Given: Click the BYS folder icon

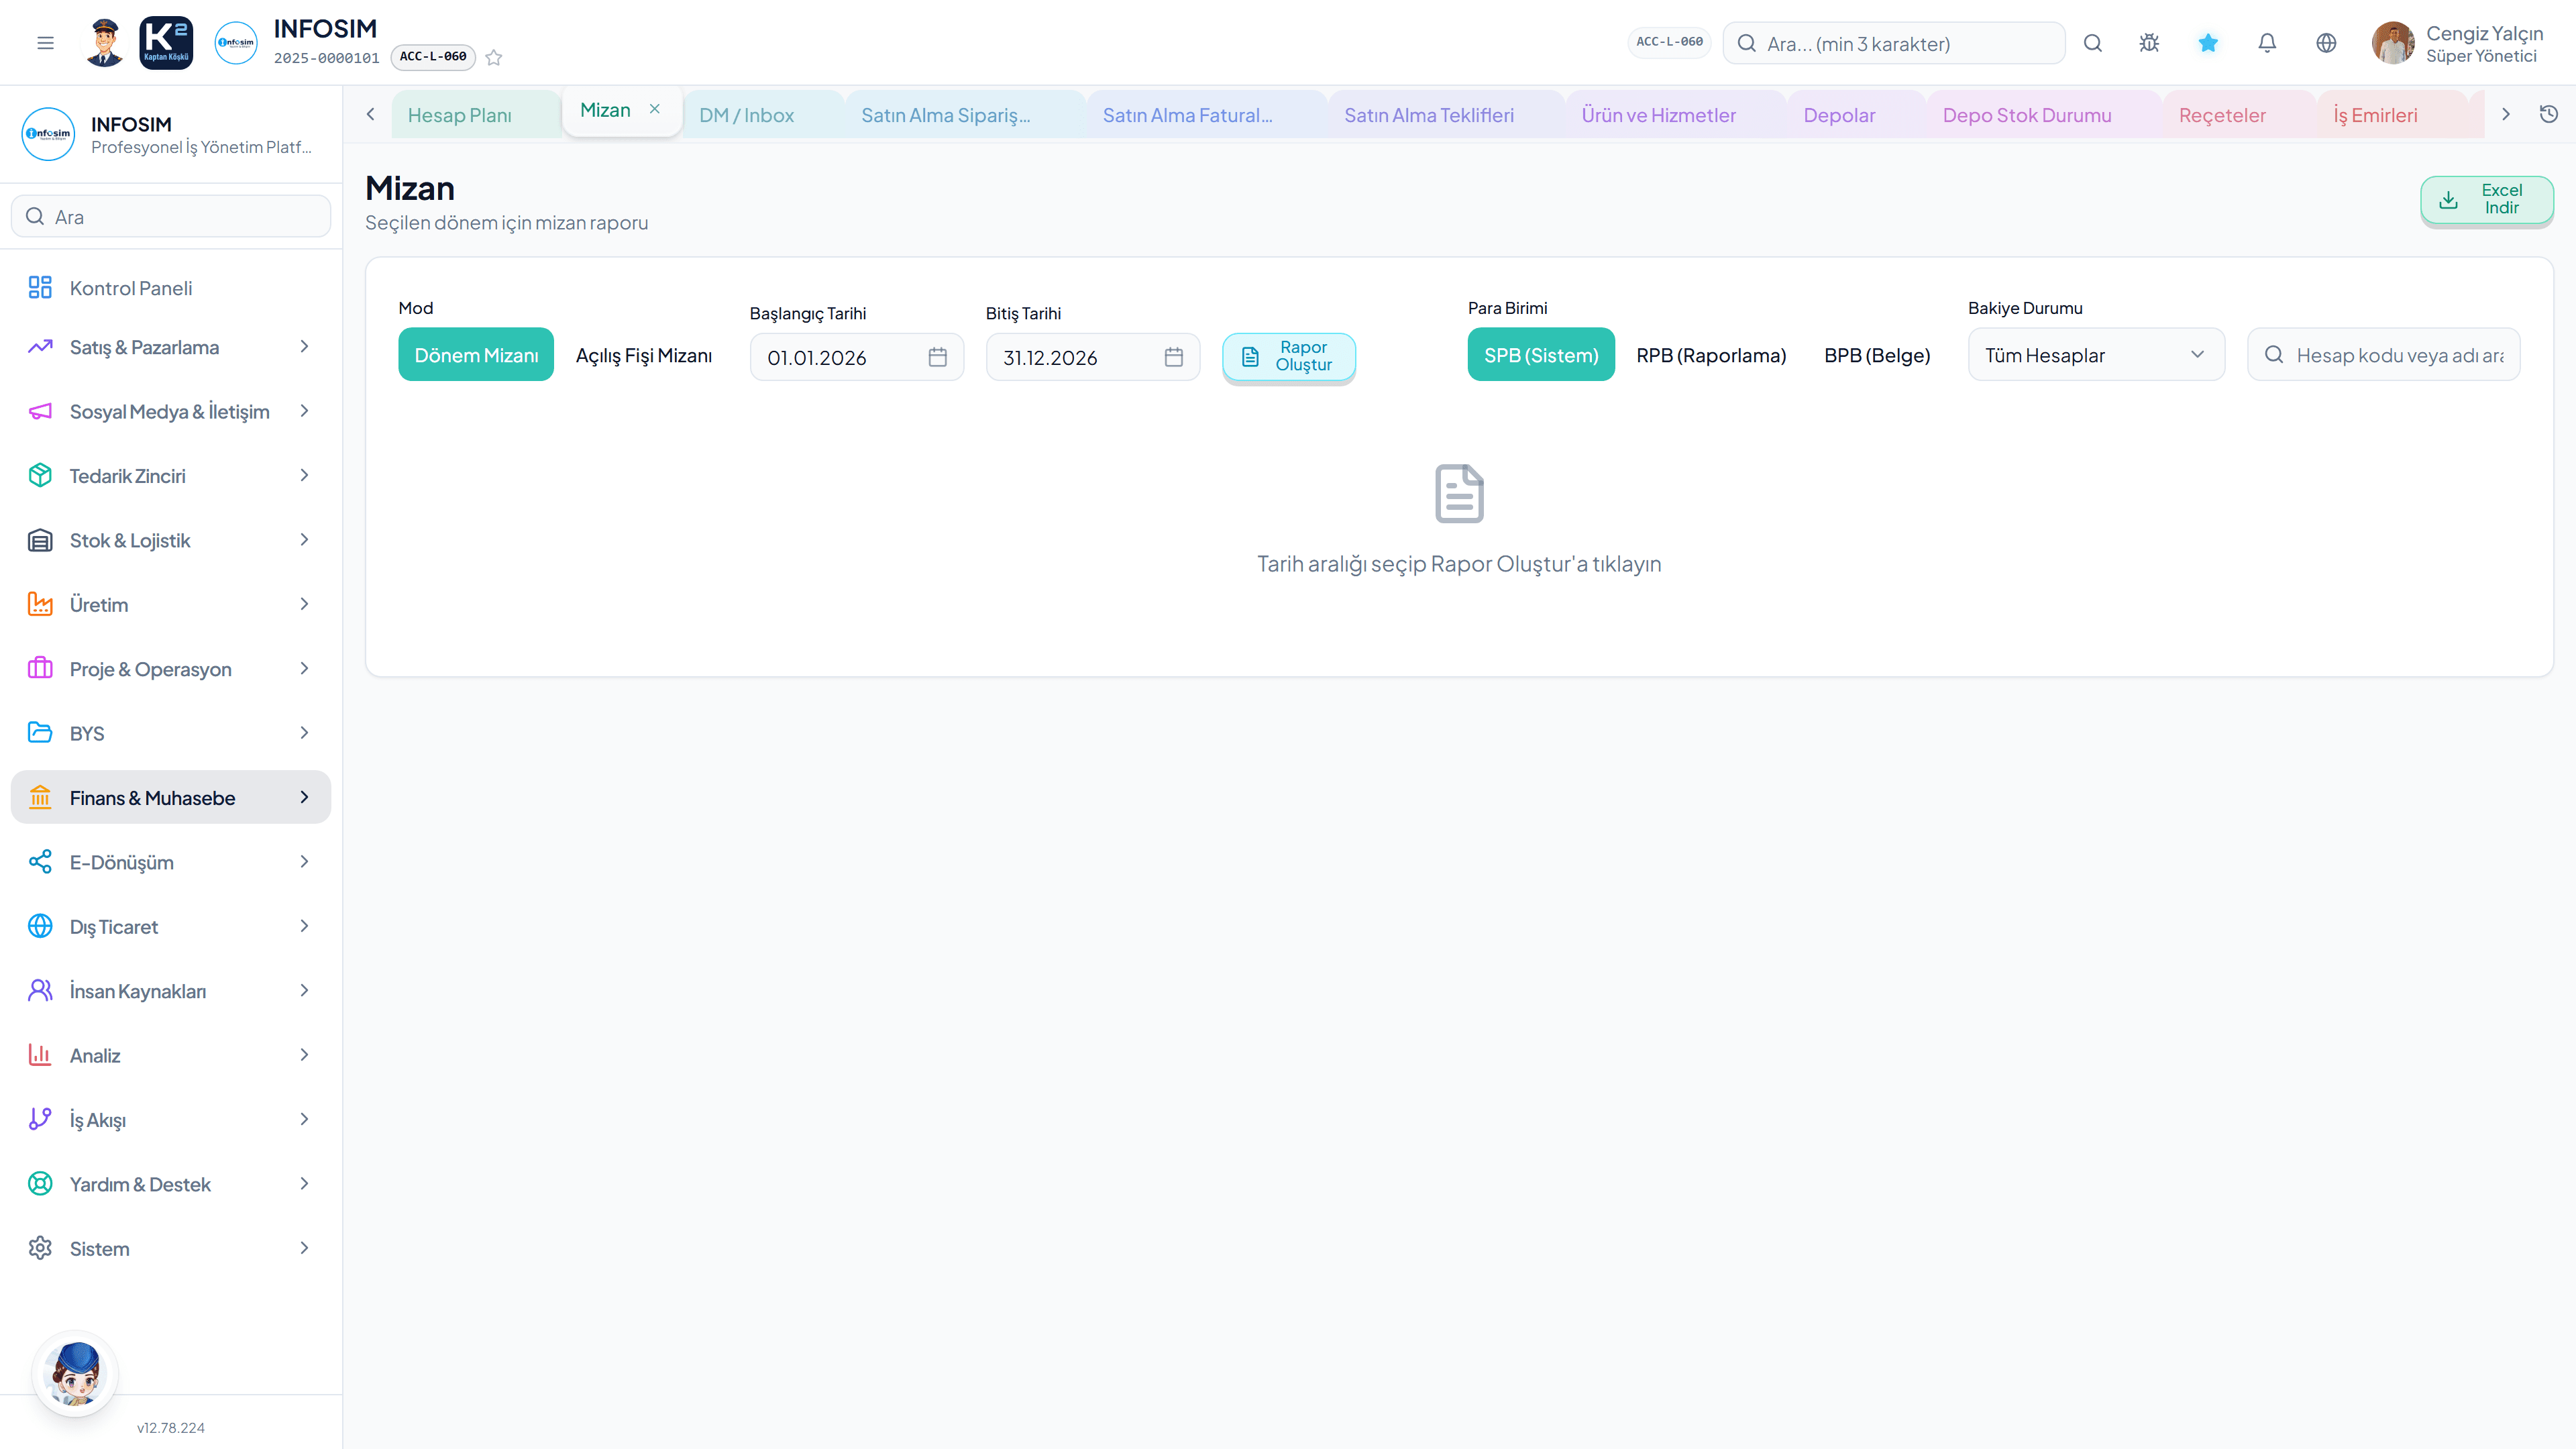Looking at the screenshot, I should tap(40, 733).
